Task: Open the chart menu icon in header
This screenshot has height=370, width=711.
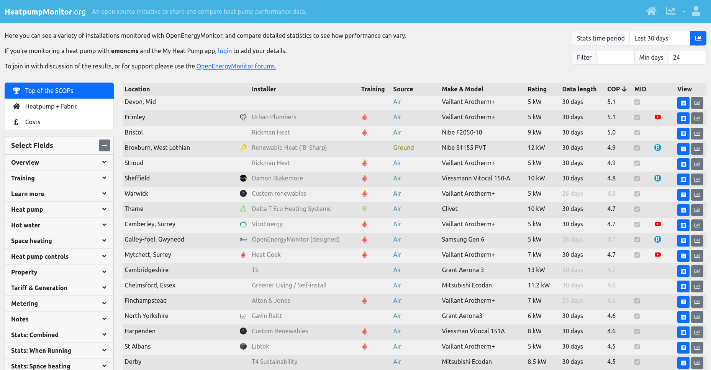Action: (671, 11)
